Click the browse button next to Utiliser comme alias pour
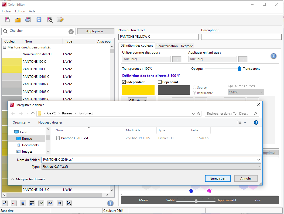Image resolution: width=284 pixels, height=214 pixels. pyautogui.click(x=177, y=59)
